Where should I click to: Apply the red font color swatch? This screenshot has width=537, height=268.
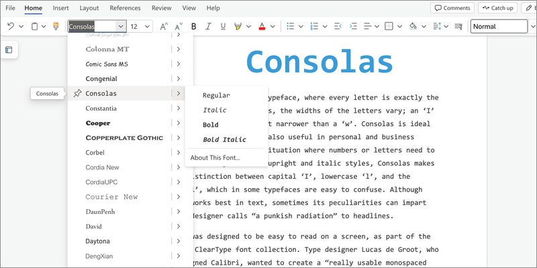(261, 27)
